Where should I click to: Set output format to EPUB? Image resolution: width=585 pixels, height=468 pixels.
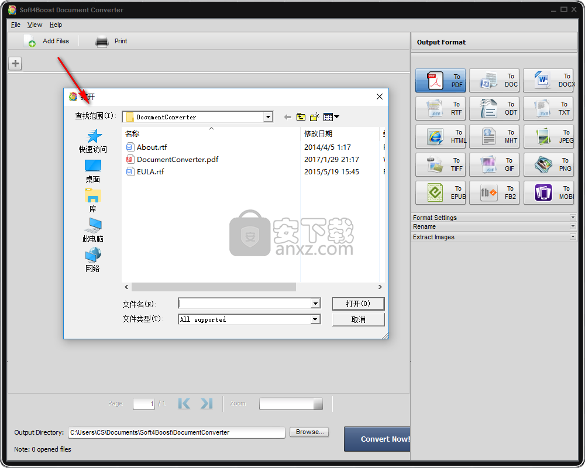[x=441, y=192]
